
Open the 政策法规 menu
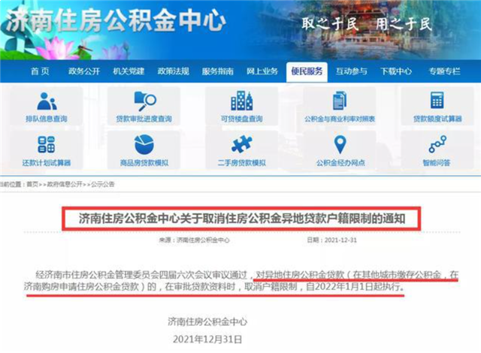(x=174, y=71)
